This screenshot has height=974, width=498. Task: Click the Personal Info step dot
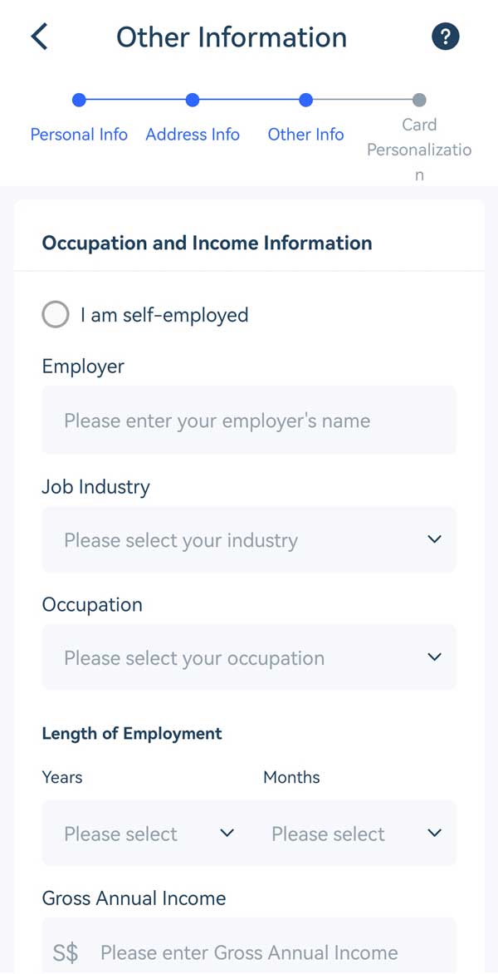click(x=79, y=101)
